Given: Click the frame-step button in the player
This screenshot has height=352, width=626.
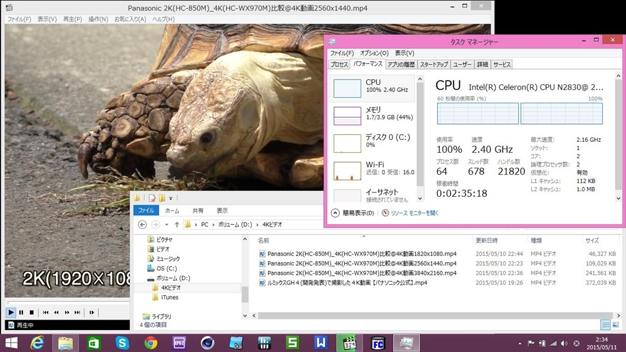Looking at the screenshot, I should point(92,312).
